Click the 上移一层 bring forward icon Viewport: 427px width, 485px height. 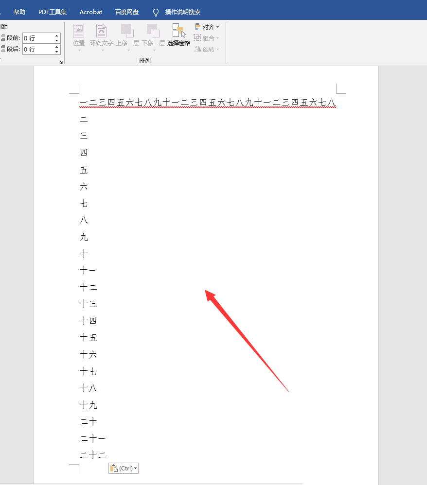click(127, 31)
